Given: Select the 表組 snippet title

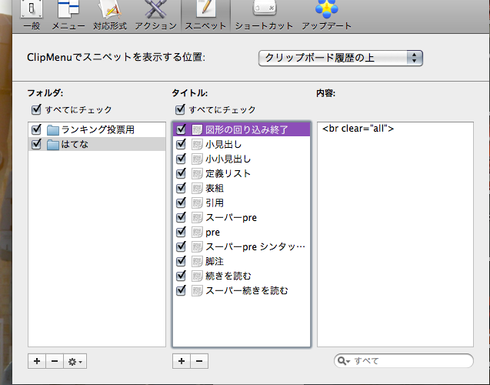Looking at the screenshot, I should (215, 189).
